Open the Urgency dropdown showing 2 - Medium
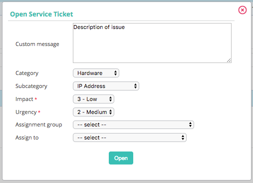Viewport: 253px width, 183px height. [x=93, y=112]
